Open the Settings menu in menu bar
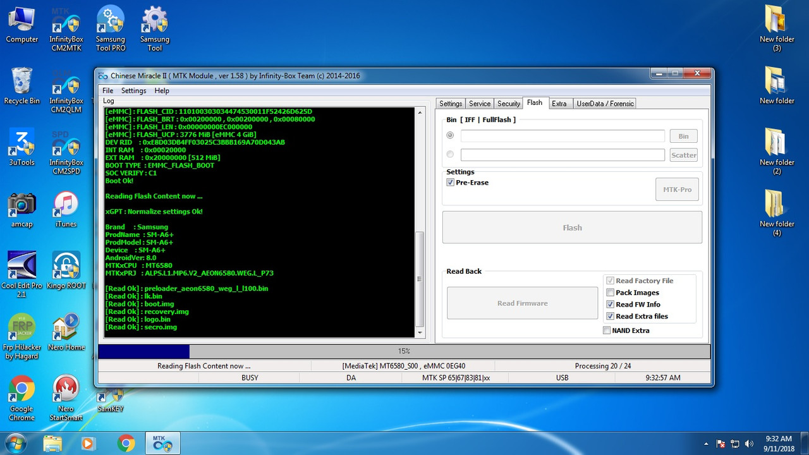Viewport: 809px width, 455px height. click(133, 90)
